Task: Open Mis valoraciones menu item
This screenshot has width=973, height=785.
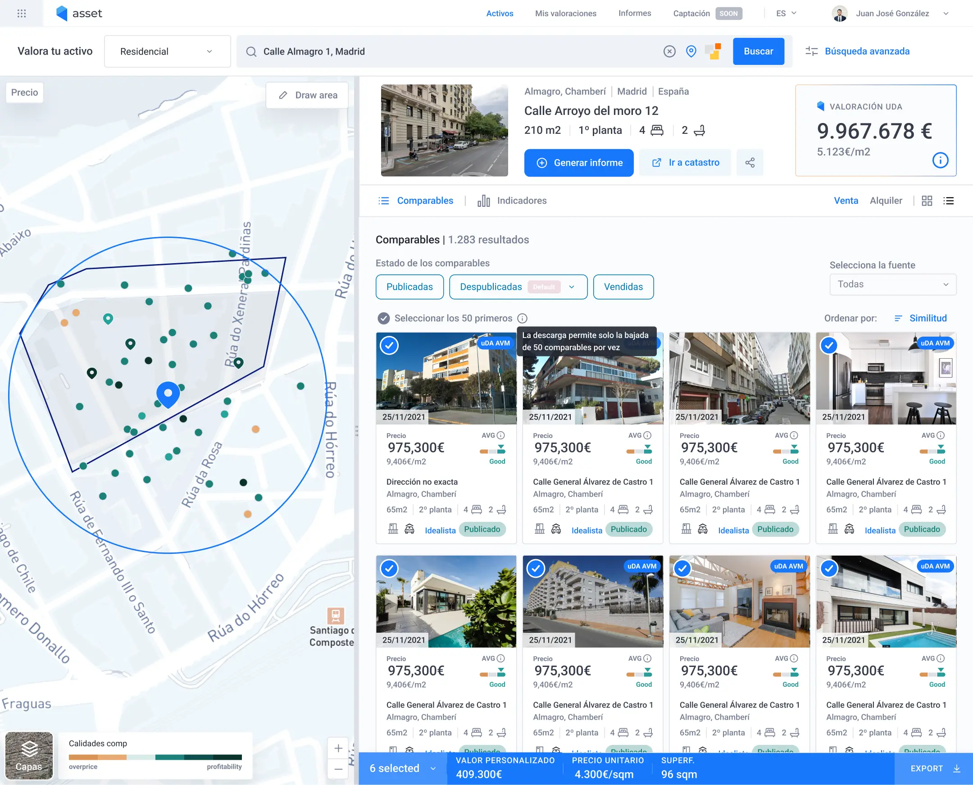Action: (565, 14)
